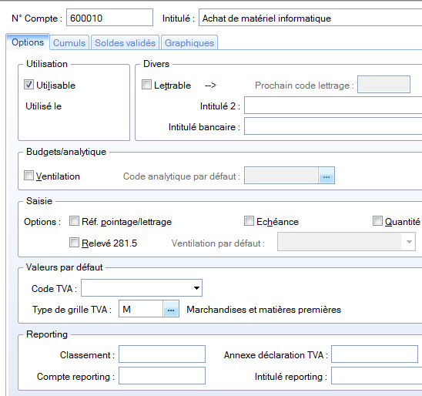Uncheck the Utilisable checkbox
This screenshot has height=396, width=422.
(28, 85)
